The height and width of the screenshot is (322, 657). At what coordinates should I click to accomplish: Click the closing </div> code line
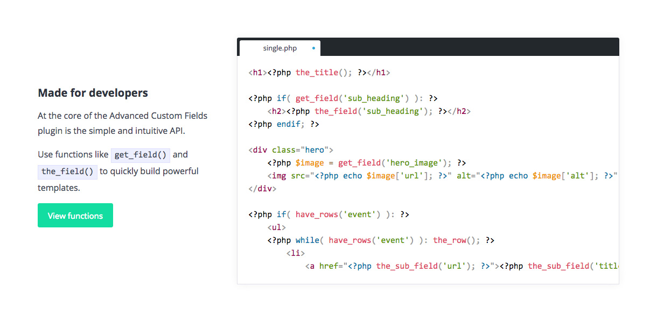pos(262,189)
